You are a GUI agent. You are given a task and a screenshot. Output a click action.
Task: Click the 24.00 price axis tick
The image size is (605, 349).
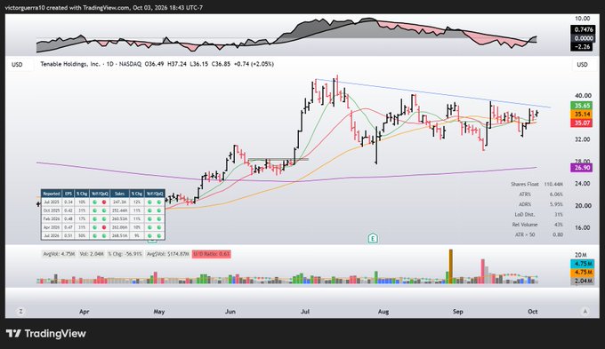[583, 183]
